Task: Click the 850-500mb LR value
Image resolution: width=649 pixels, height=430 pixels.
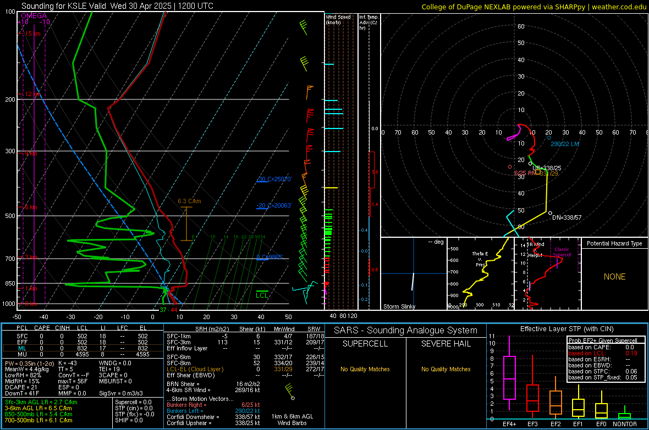Action: 38,414
